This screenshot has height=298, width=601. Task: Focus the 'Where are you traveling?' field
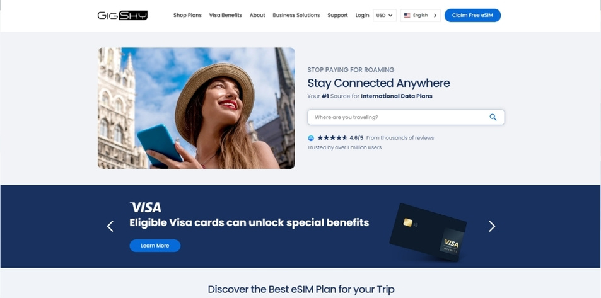(406, 117)
